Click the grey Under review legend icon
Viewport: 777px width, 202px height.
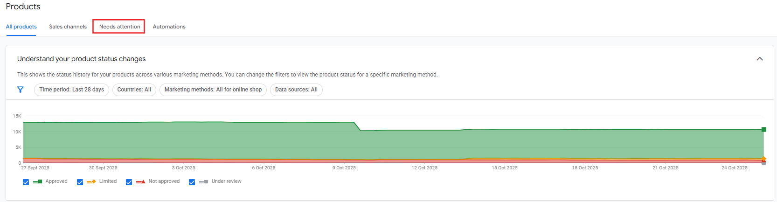[x=204, y=181]
